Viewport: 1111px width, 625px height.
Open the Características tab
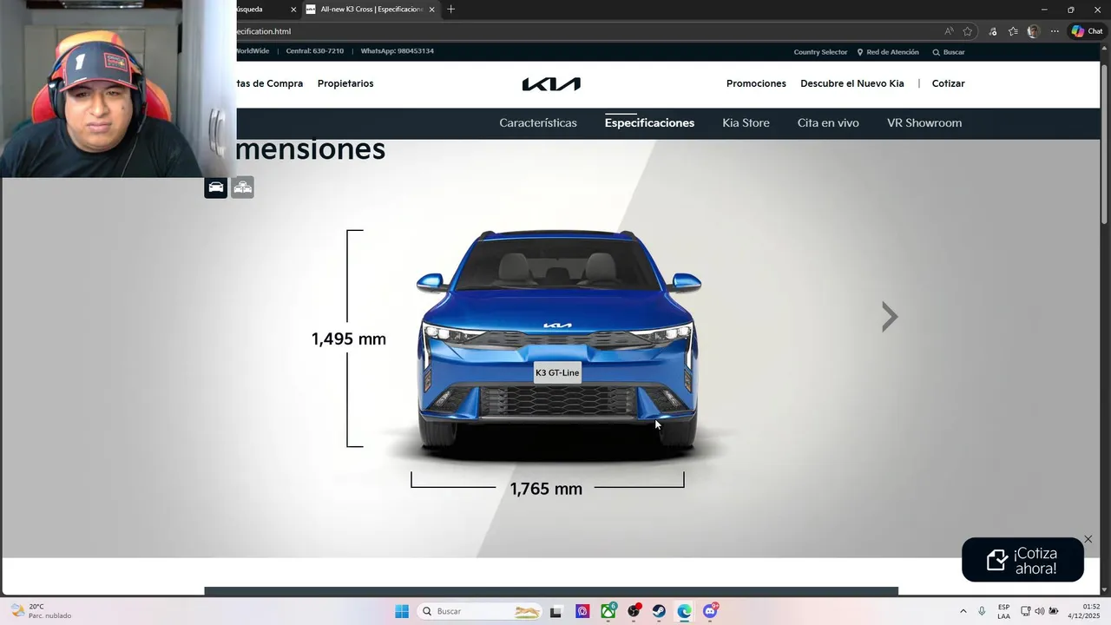(x=538, y=123)
